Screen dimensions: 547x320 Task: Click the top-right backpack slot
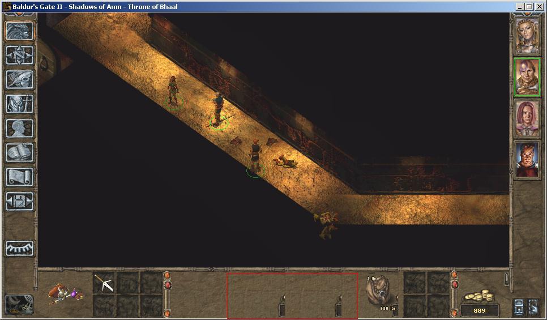(438, 283)
